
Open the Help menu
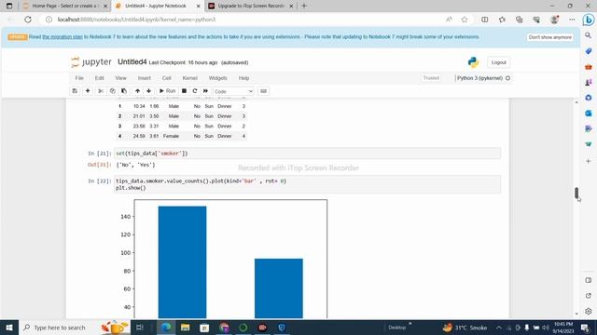pos(243,78)
